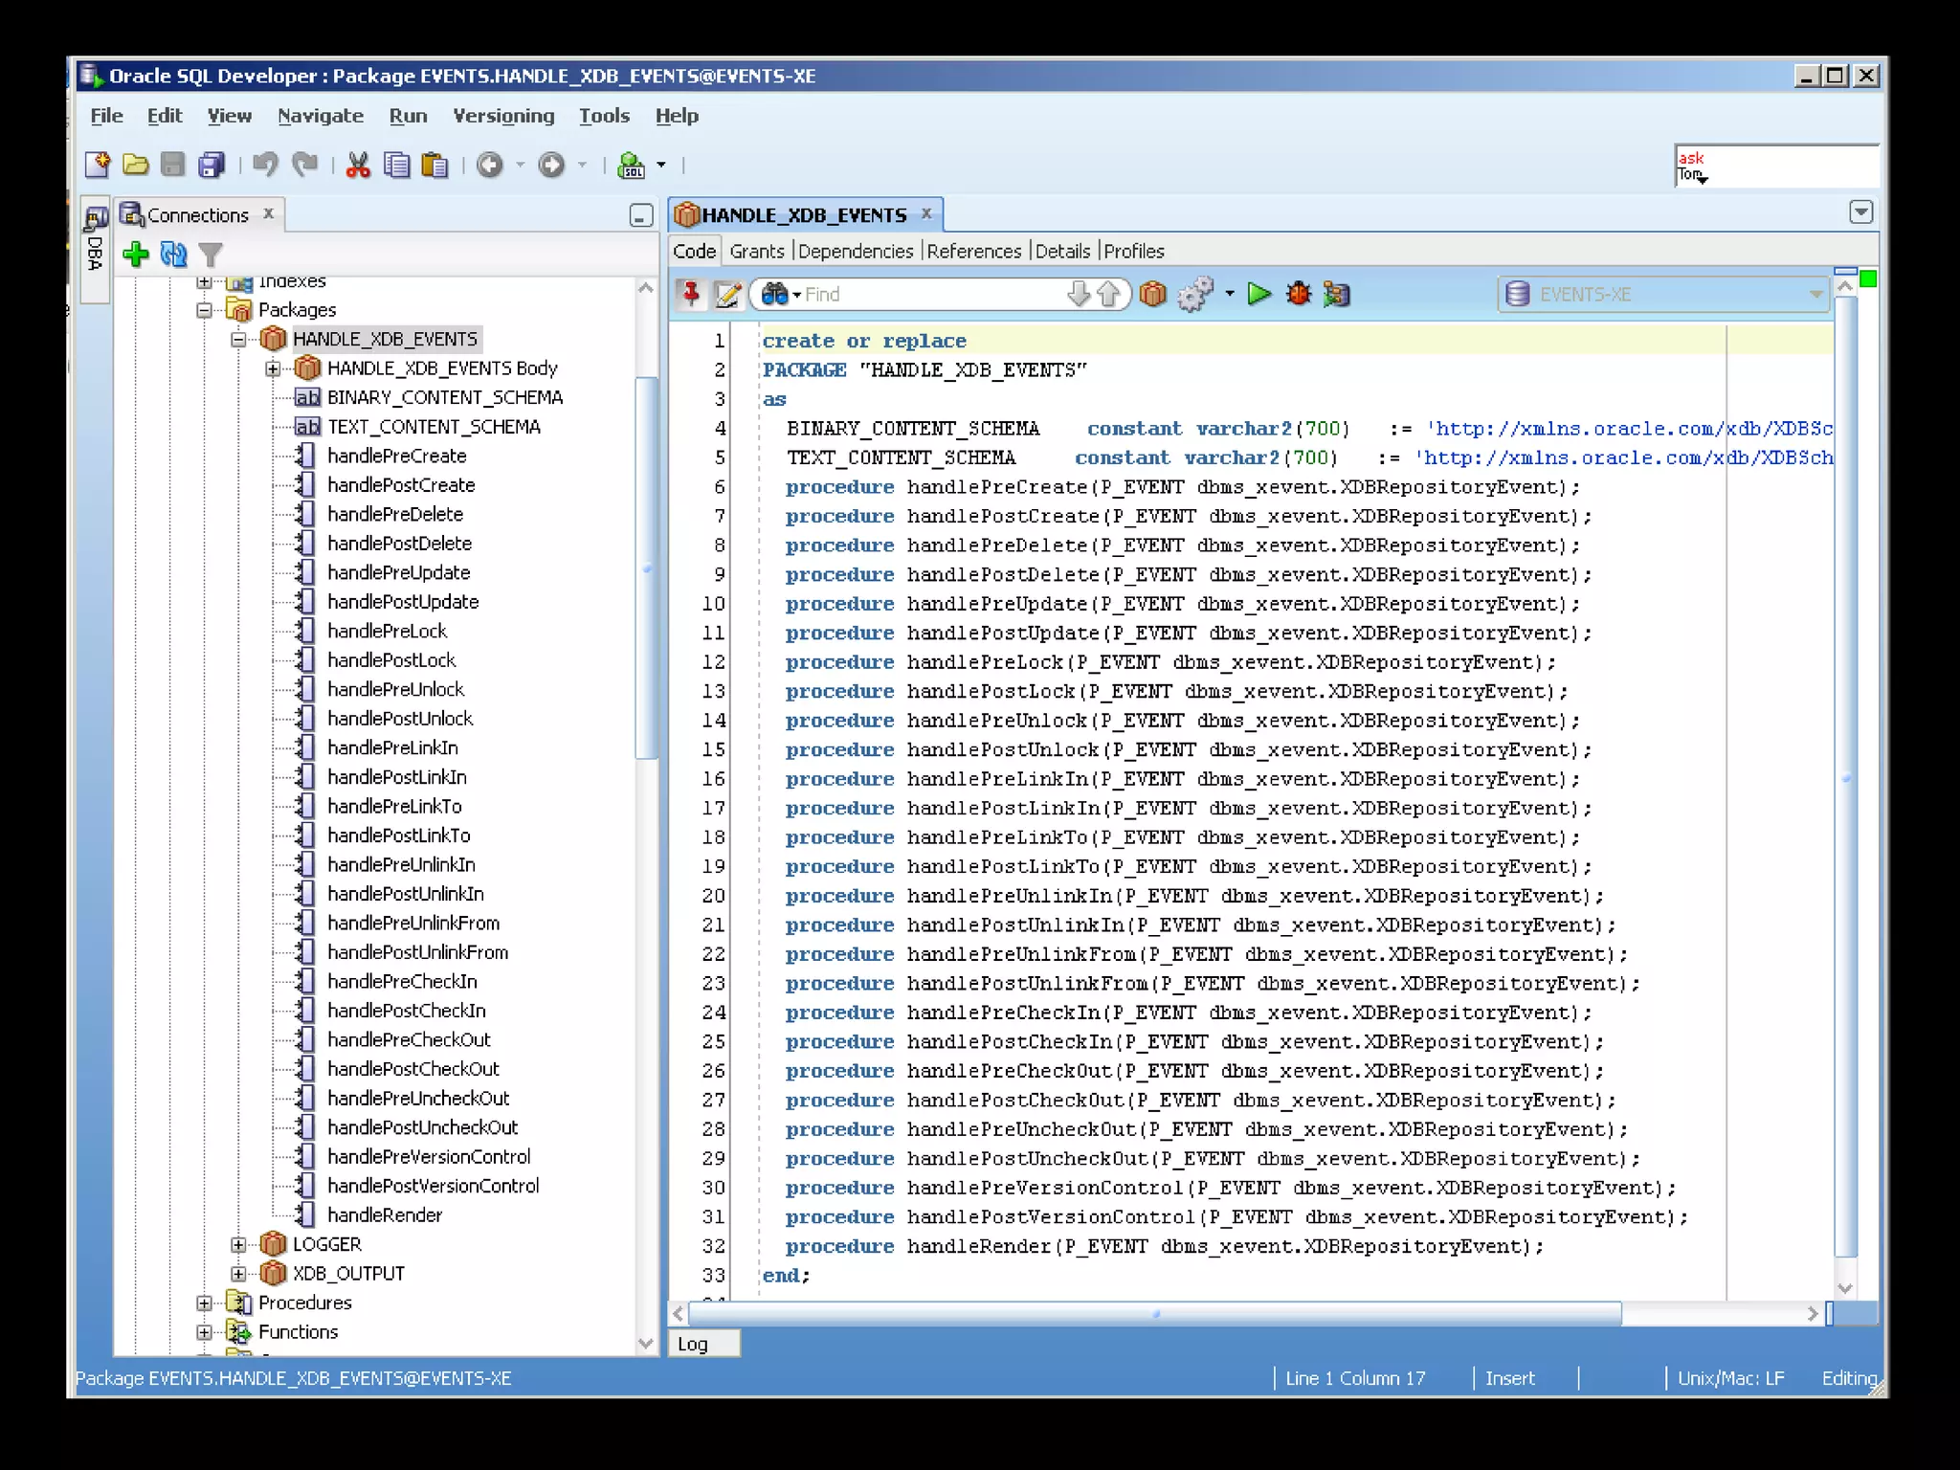Click the Debug ladybug icon
The image size is (1960, 1470).
pyautogui.click(x=1299, y=294)
